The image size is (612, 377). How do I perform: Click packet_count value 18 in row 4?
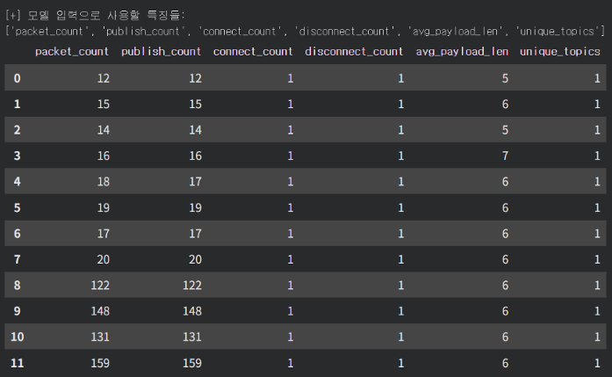pyautogui.click(x=102, y=182)
